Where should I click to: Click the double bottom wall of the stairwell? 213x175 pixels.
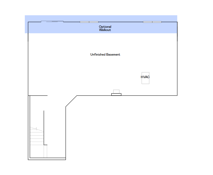[47, 159]
